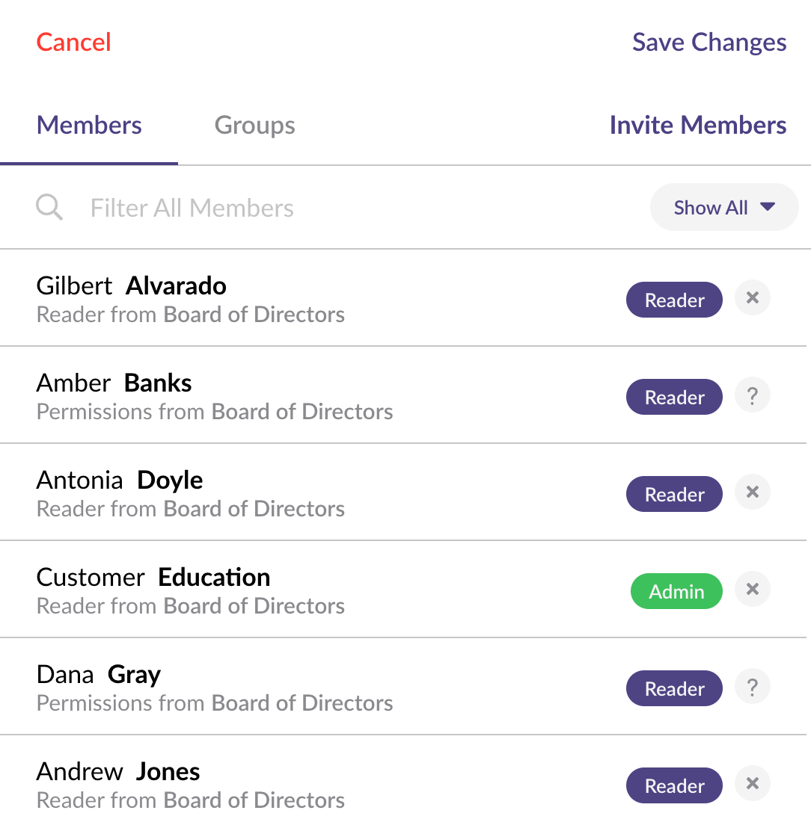Open Customer Education's Admin role badge
Image resolution: width=811 pixels, height=831 pixels.
(x=676, y=591)
